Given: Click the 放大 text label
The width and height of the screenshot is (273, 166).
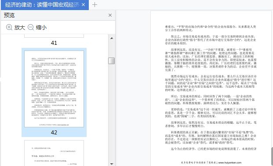Looking at the screenshot, I should click(20, 28).
